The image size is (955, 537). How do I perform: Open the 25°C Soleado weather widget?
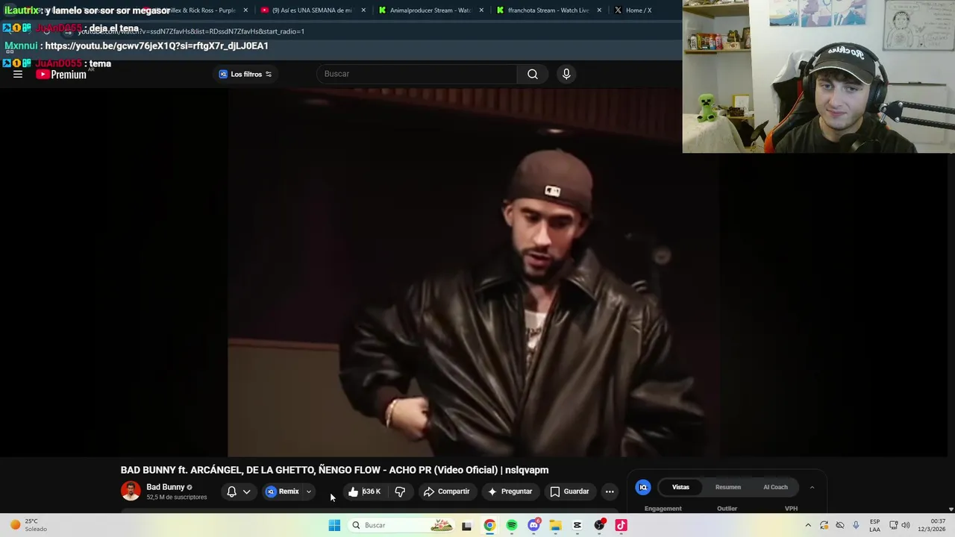28,525
